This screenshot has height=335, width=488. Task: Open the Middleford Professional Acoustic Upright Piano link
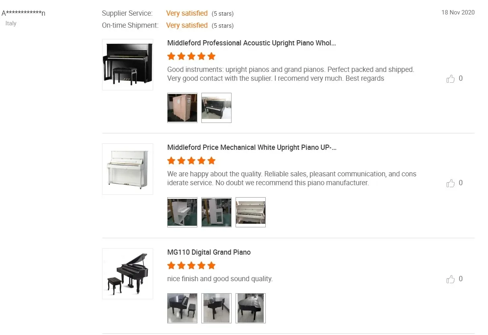252,43
